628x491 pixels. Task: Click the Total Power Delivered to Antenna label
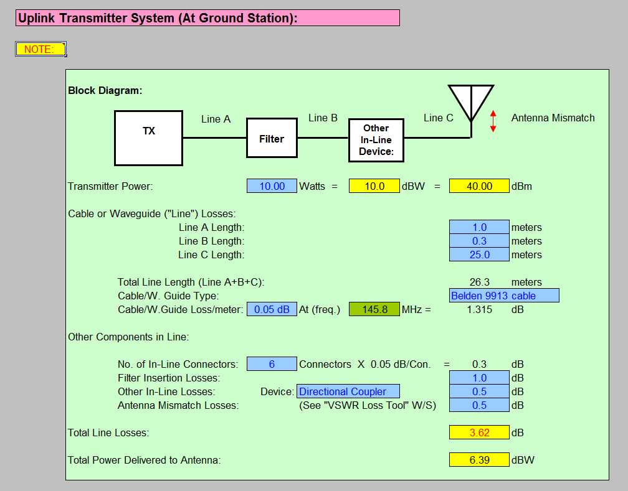pos(144,460)
